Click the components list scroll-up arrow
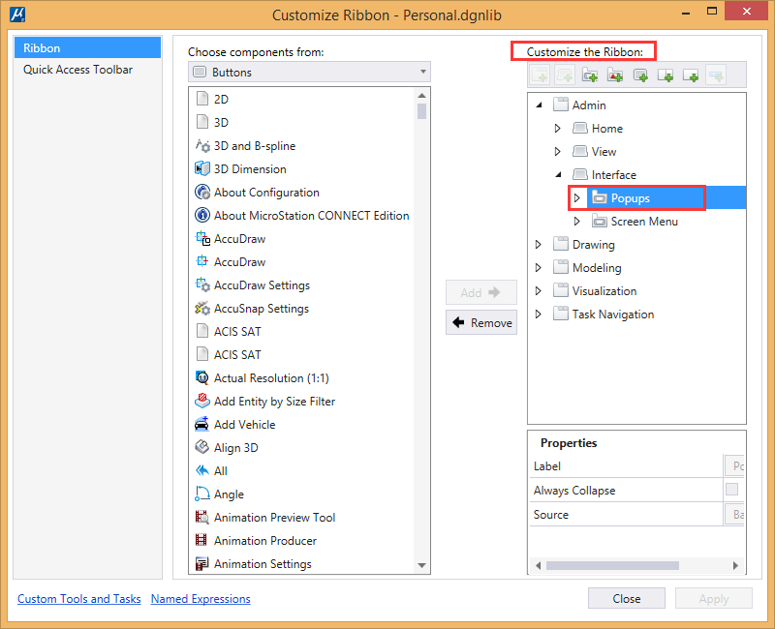 click(421, 95)
